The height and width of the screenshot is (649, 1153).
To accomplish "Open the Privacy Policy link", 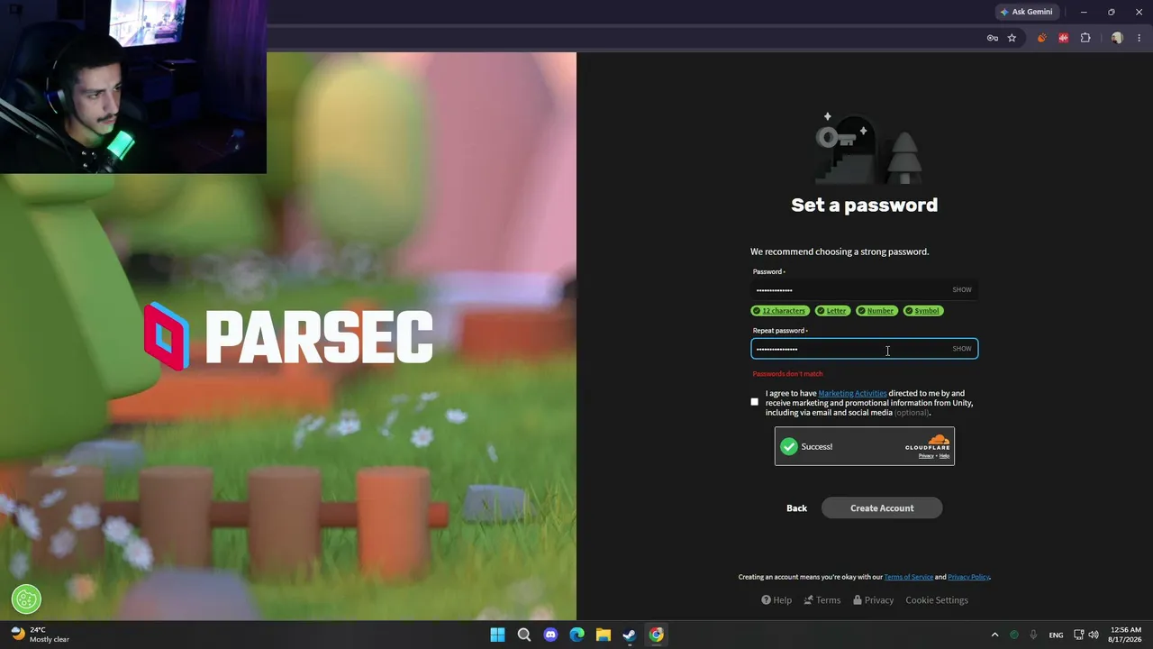I will (x=968, y=577).
